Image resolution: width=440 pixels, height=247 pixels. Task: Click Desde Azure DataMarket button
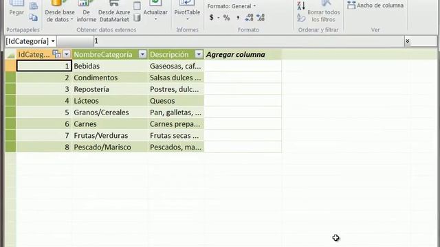[x=114, y=12]
